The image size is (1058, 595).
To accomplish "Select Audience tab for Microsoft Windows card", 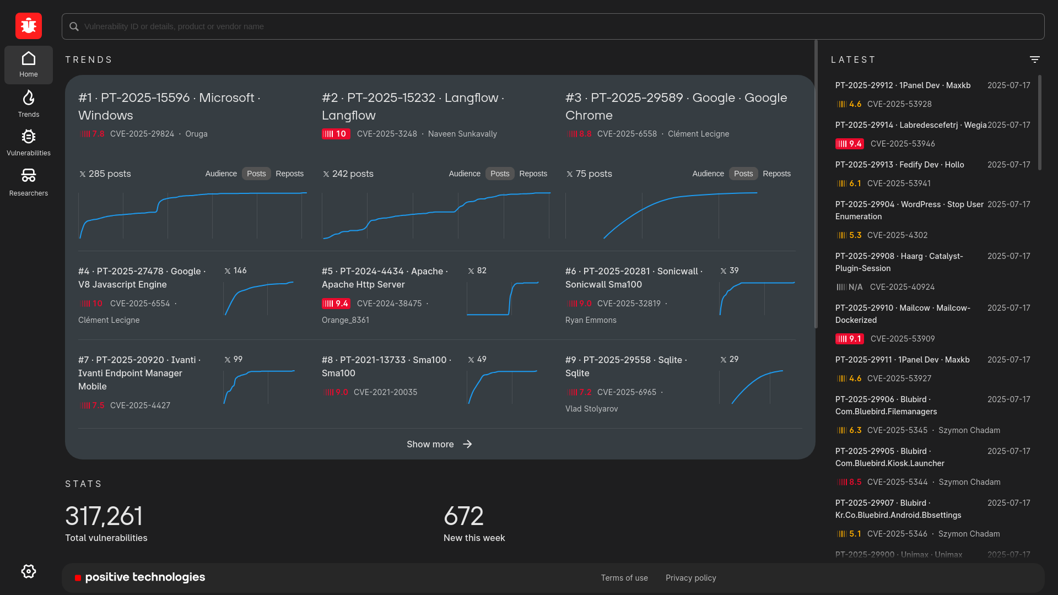I will point(221,174).
